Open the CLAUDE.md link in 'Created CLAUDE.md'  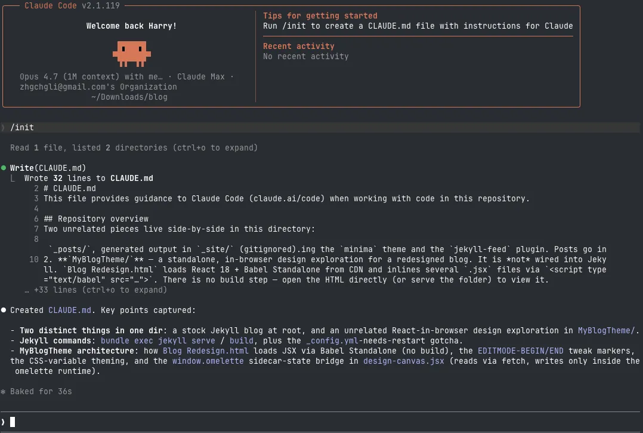click(70, 310)
